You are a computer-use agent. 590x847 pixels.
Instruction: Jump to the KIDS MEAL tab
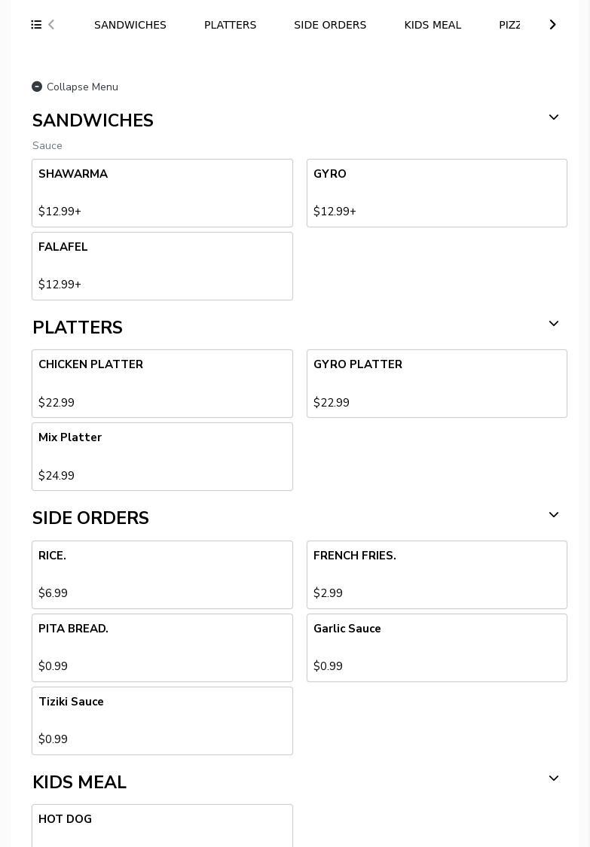[433, 25]
